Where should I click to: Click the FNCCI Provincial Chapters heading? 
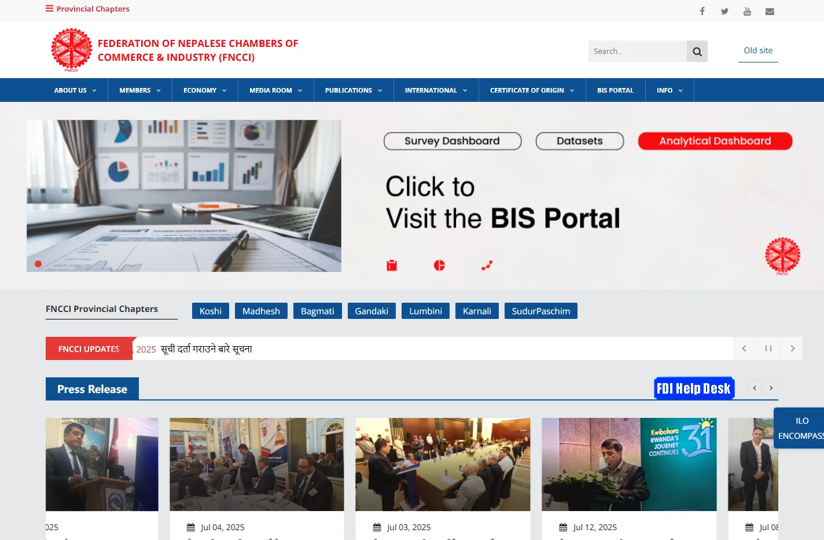pos(102,309)
